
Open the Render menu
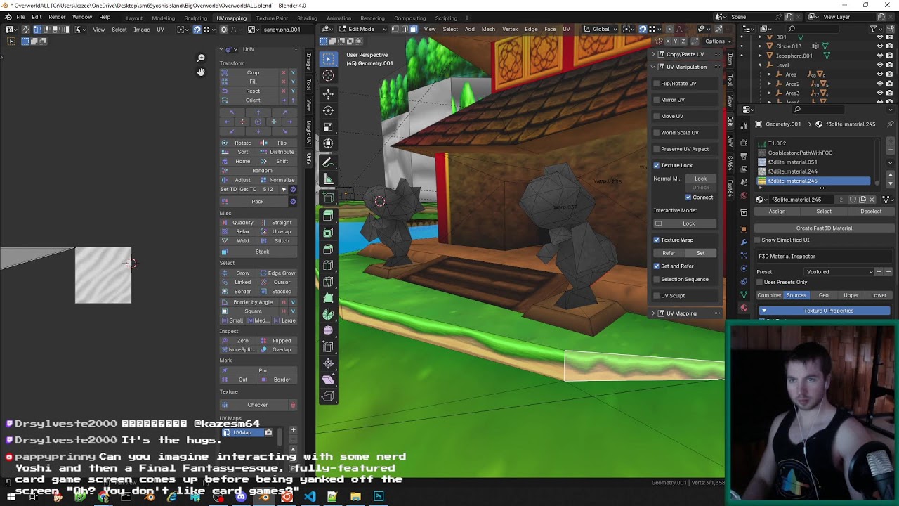(x=57, y=17)
